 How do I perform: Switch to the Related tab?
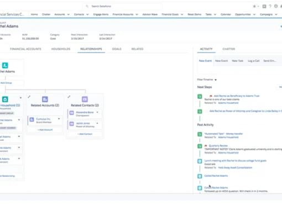pyautogui.click(x=137, y=49)
